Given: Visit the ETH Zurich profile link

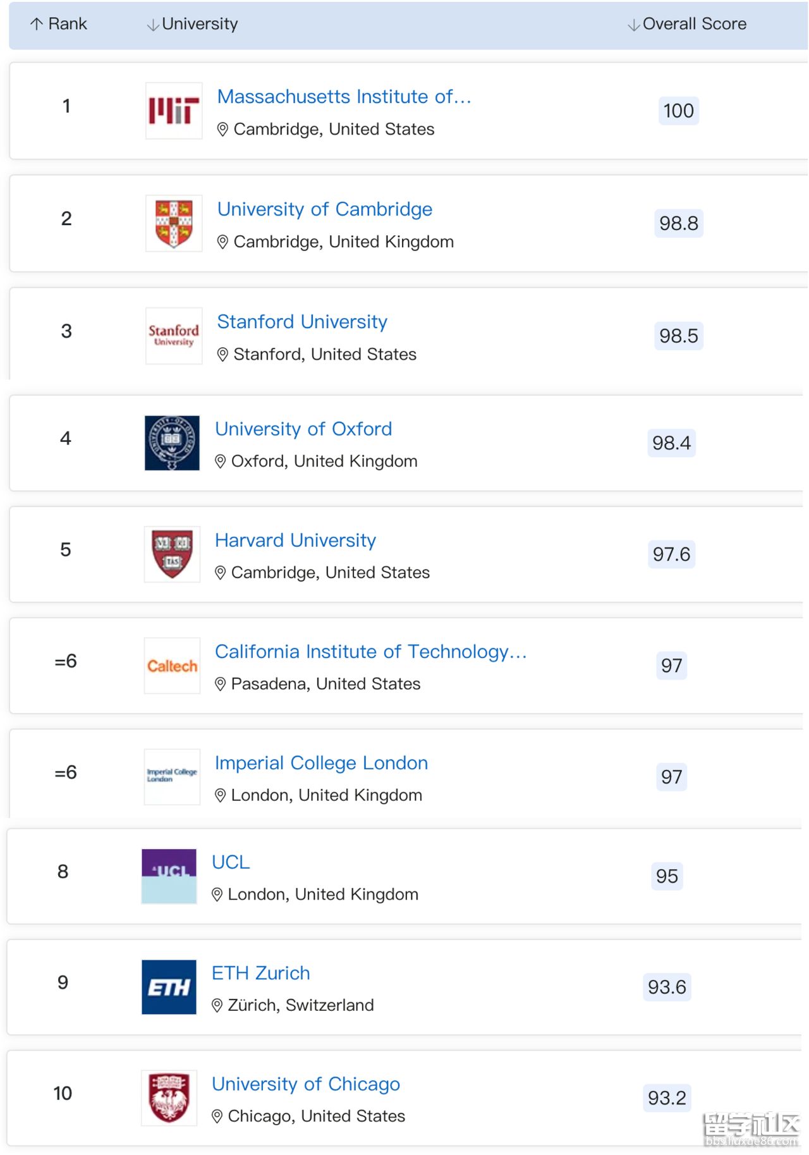Looking at the screenshot, I should pos(260,972).
